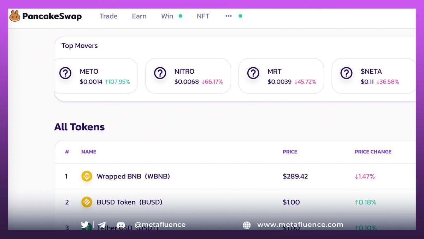
Task: Open the BUSD Token (BUSD) row
Action: pos(235,202)
